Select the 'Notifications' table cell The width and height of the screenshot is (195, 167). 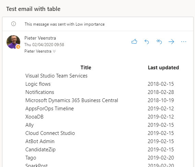pyautogui.click(x=40, y=92)
